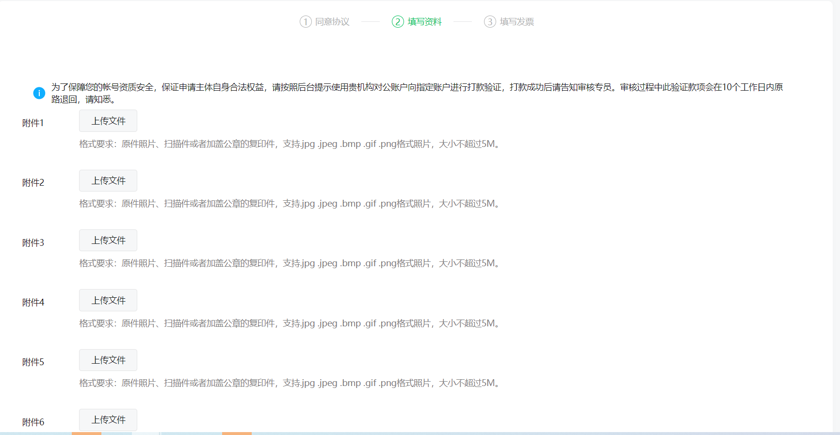Image resolution: width=840 pixels, height=435 pixels.
Task: Click the format requirement text under 附件3
Action: click(291, 263)
